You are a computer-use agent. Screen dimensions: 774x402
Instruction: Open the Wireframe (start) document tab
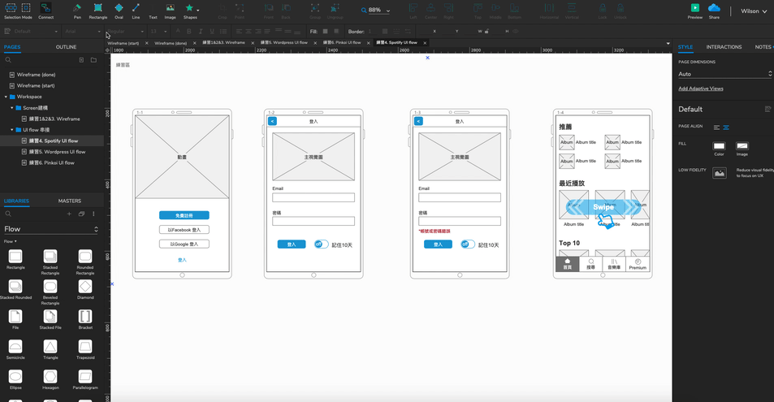pos(123,43)
